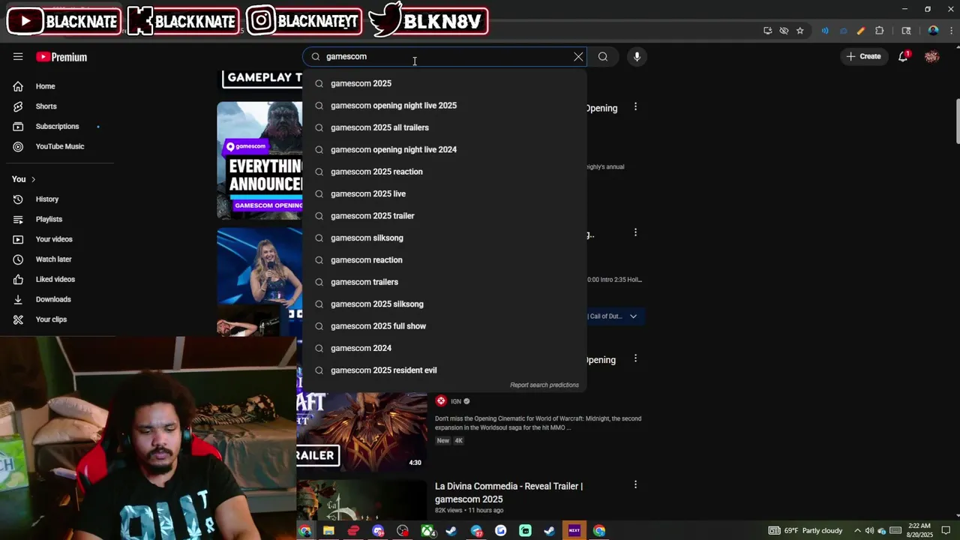Image resolution: width=960 pixels, height=540 pixels.
Task: Open the YouTube hamburger guide menu
Action: [x=18, y=57]
